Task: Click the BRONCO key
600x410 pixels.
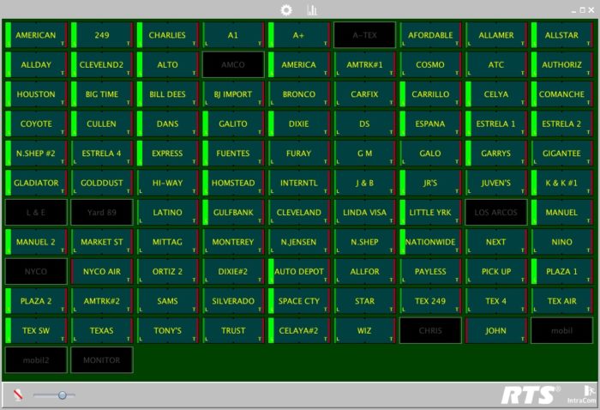Action: click(x=299, y=93)
